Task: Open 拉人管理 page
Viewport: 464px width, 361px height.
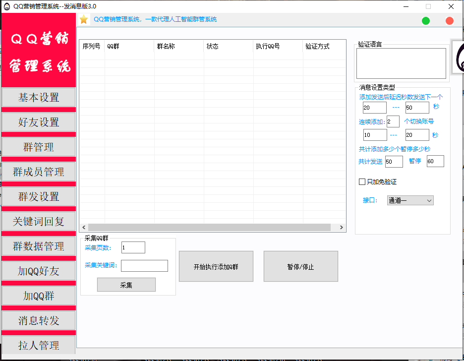Action: tap(39, 345)
